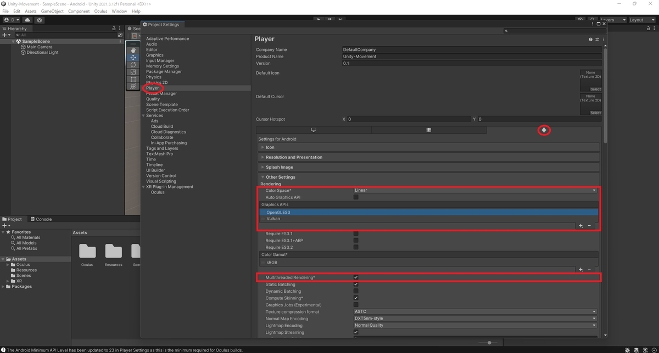Select the Hand (view) tool in Scene view
The image size is (659, 353).
(x=133, y=50)
